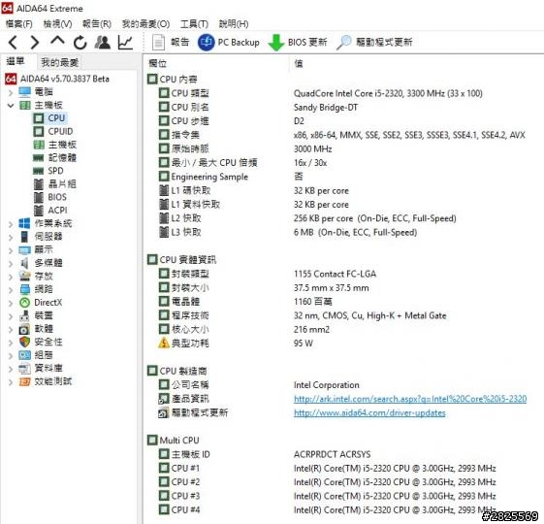
Task: Expand the DirectX tree node
Action: click(11, 303)
